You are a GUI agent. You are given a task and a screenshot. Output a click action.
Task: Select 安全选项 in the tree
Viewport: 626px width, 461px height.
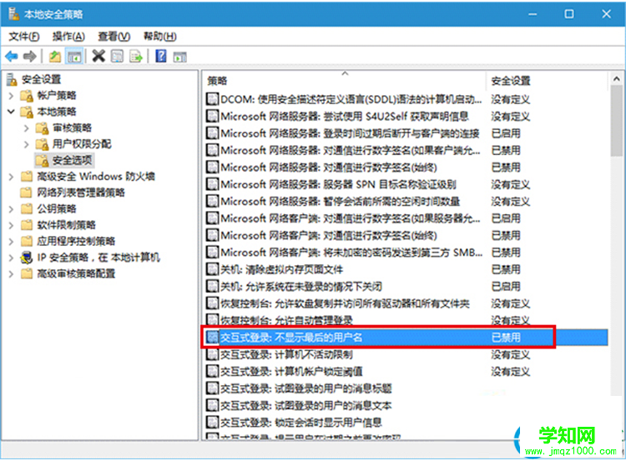click(73, 160)
